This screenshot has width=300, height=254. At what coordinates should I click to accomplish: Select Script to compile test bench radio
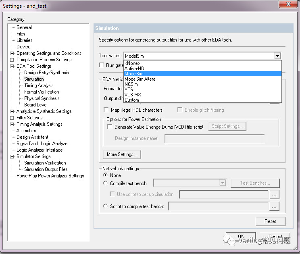coord(105,206)
